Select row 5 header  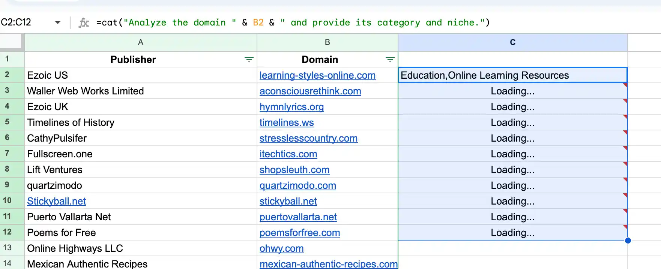pyautogui.click(x=12, y=122)
